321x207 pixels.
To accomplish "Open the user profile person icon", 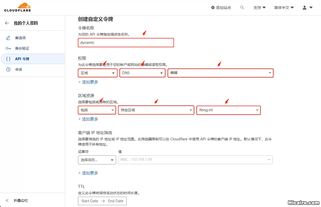I will tap(305, 8).
